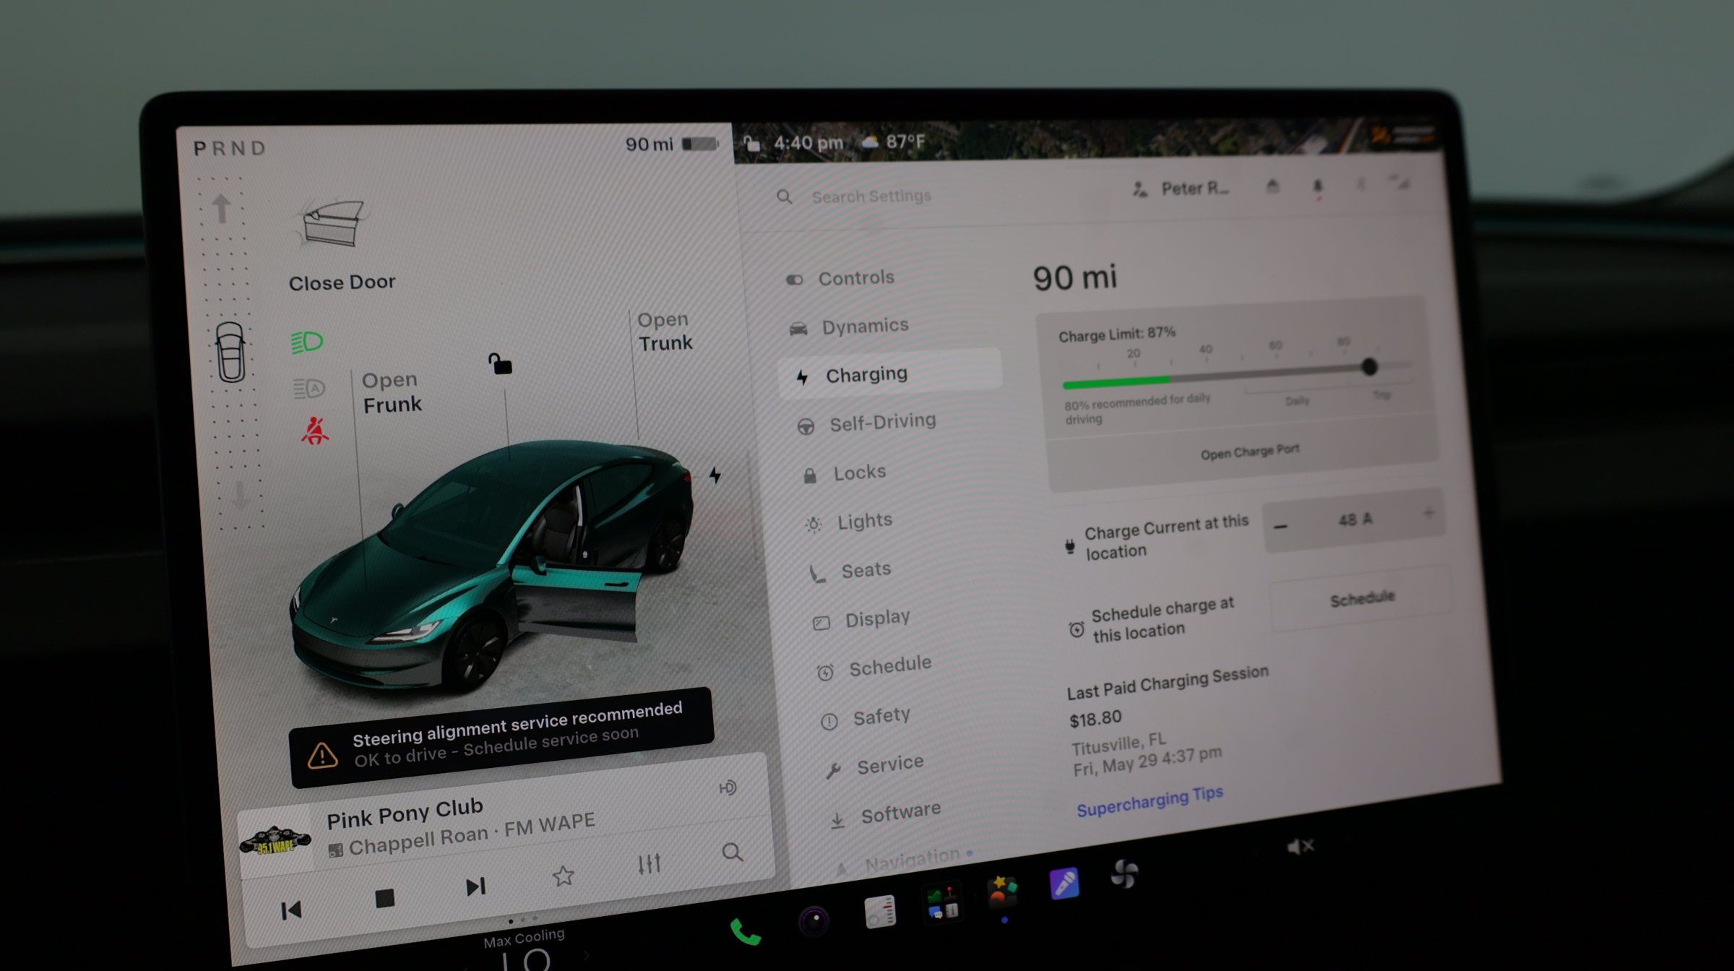Open the Frunk
The image size is (1734, 971).
(x=392, y=392)
